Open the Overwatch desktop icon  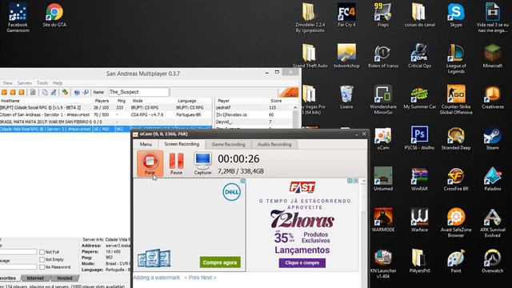tap(493, 262)
